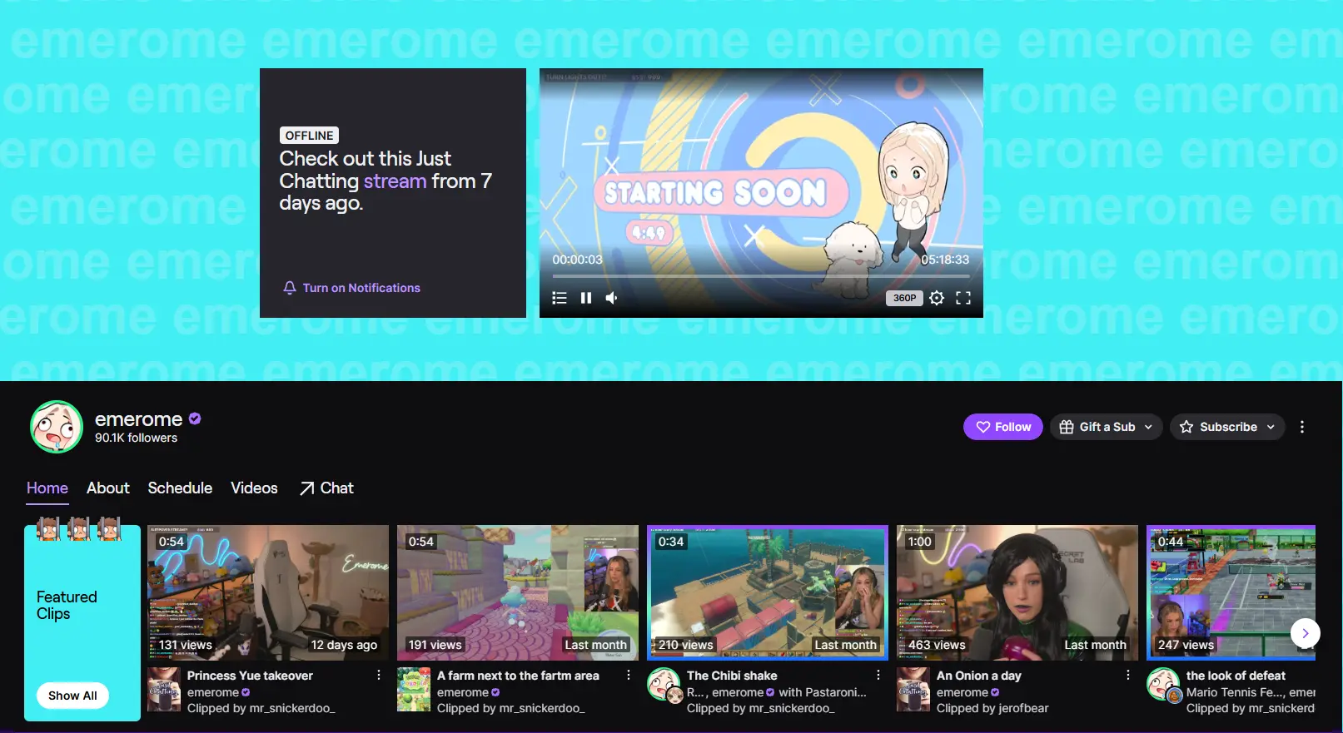Enter fullscreen mode on the video
The image size is (1343, 733).
click(x=963, y=298)
